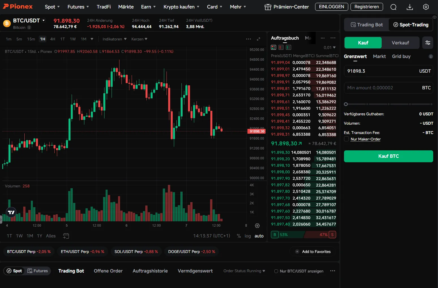438x288 pixels.
Task: Open the search magnifier icon
Action: pos(393,7)
